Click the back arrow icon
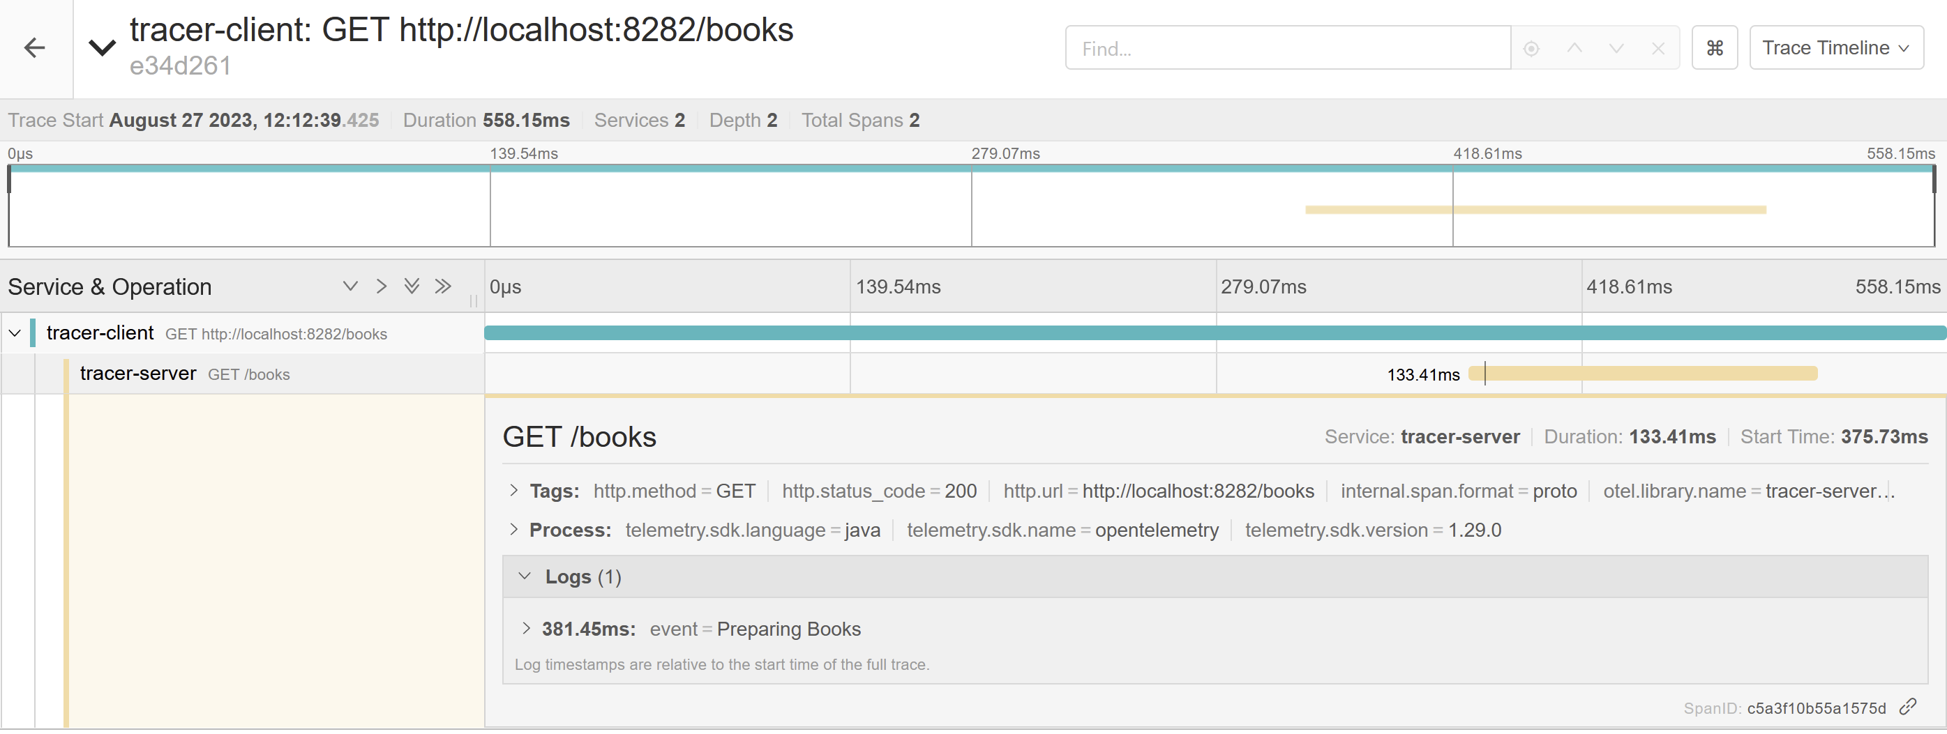The width and height of the screenshot is (1947, 734). pyautogui.click(x=35, y=48)
